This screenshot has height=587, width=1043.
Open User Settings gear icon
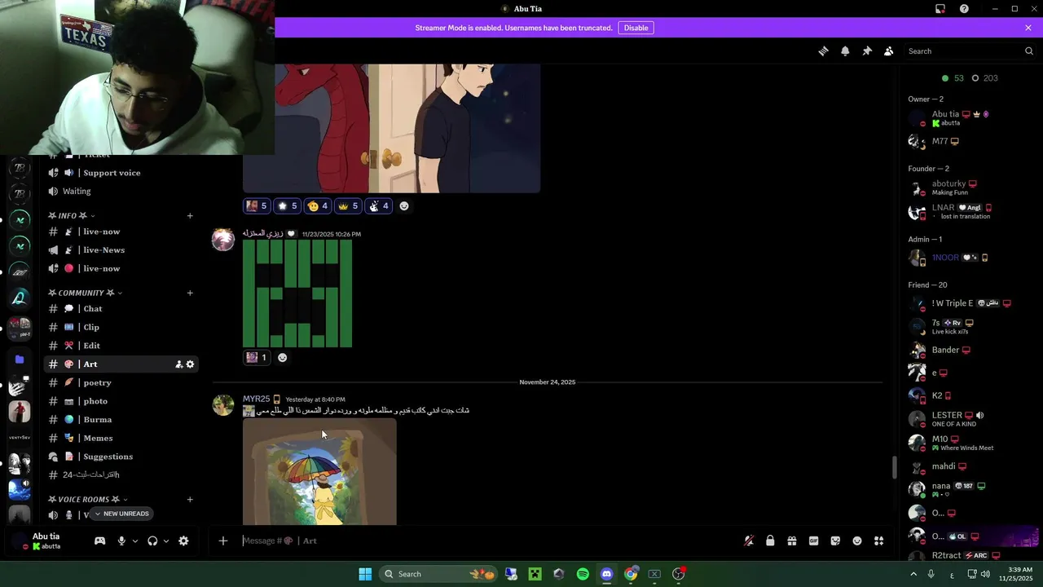[183, 541]
